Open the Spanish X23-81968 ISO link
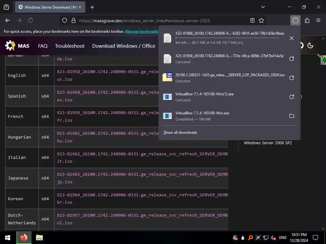The width and height of the screenshot is (326, 244). 108,96
